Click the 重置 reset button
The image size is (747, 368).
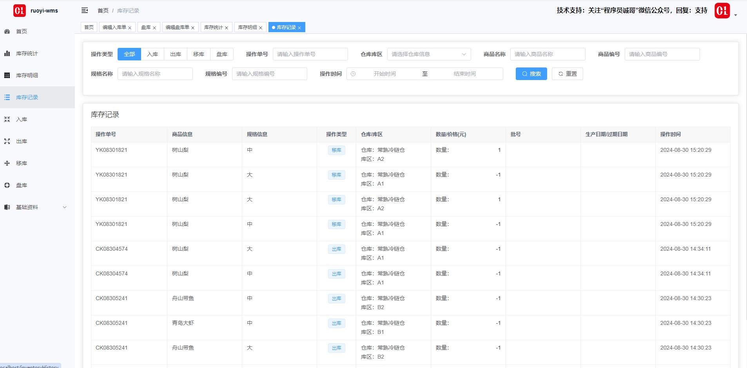tap(567, 74)
